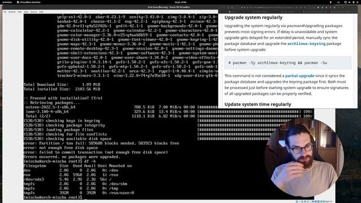Open the Help menu in VirtualBox
This screenshot has width=361, height=203.
(41, 12)
